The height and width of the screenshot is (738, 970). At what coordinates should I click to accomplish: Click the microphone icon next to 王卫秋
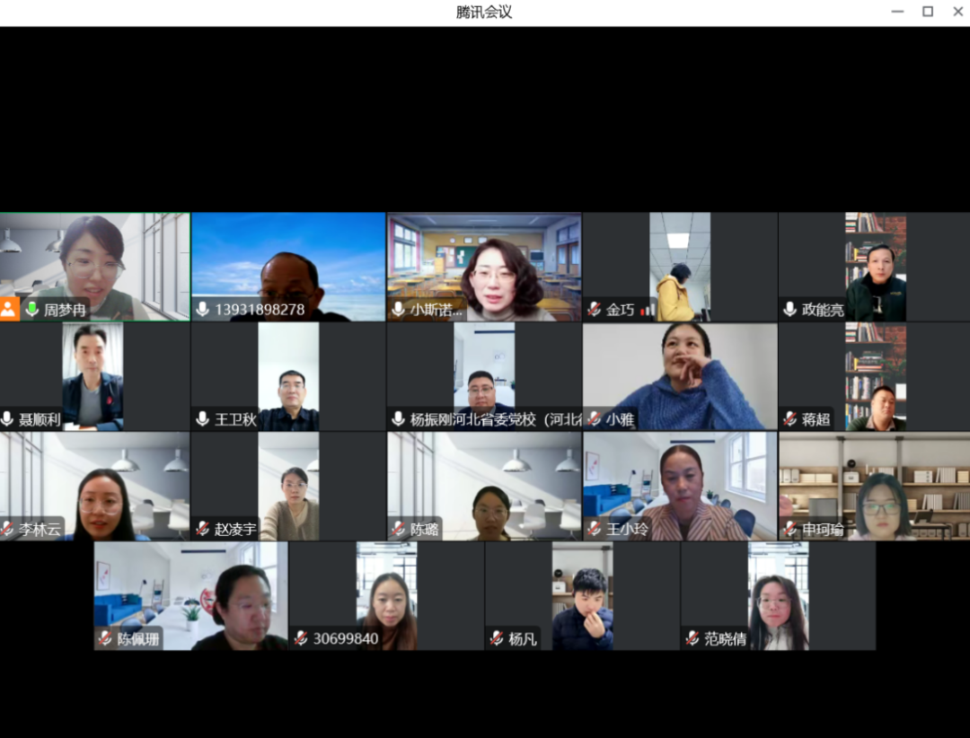click(203, 419)
